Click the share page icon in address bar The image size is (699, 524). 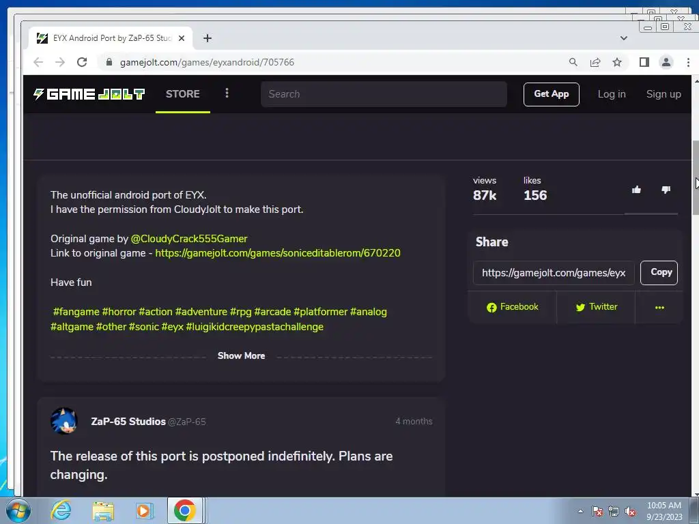(595, 62)
